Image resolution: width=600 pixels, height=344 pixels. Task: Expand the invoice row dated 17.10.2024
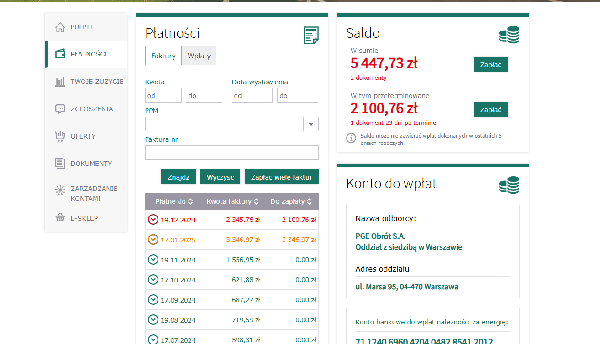coord(153,280)
